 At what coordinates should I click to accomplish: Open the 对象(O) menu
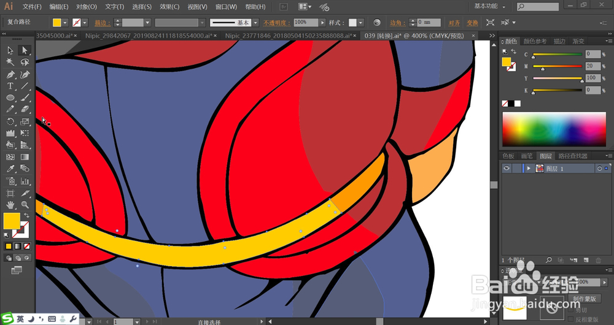(87, 7)
